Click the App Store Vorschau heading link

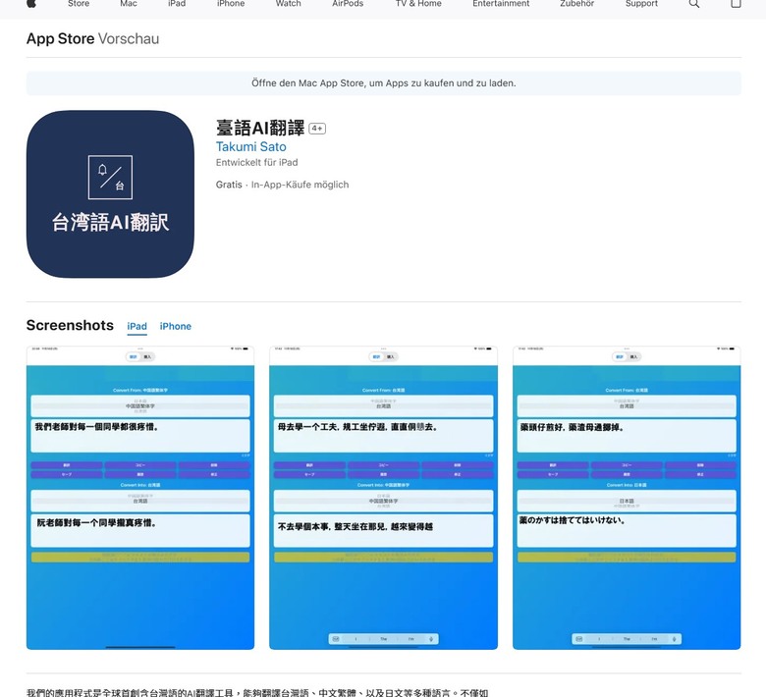pyautogui.click(x=93, y=38)
